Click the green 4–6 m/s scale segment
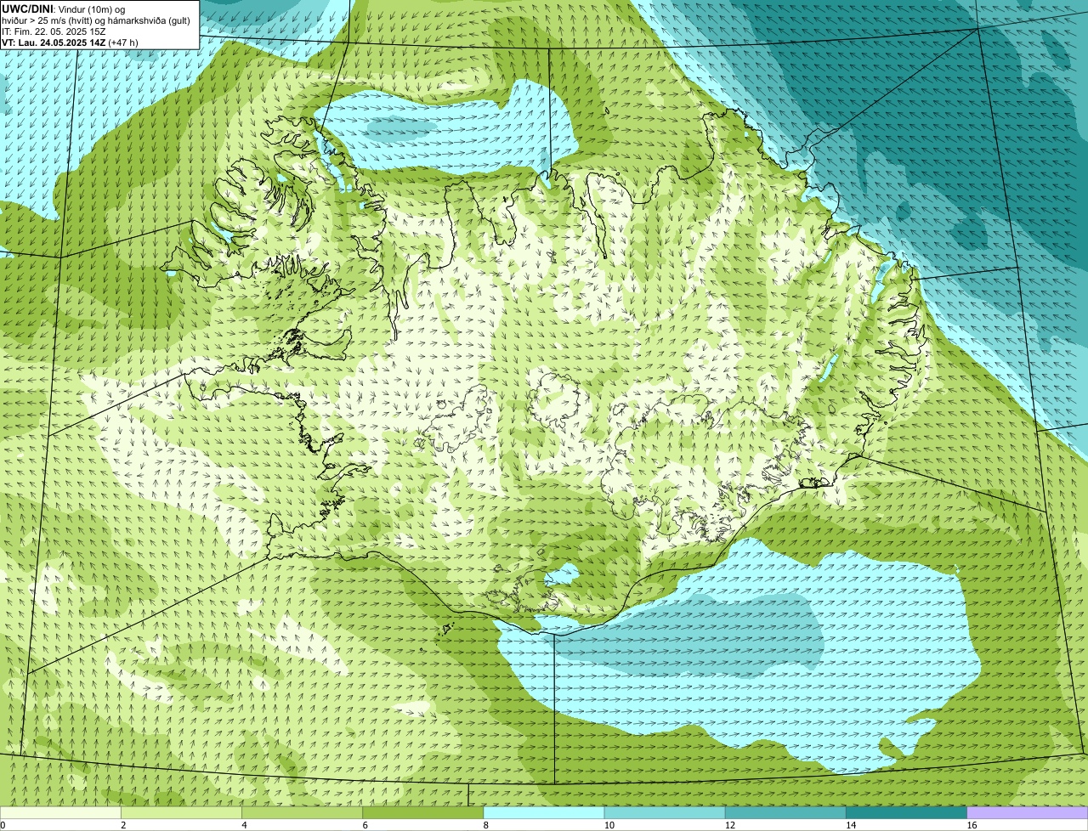This screenshot has width=1088, height=831. [302, 812]
